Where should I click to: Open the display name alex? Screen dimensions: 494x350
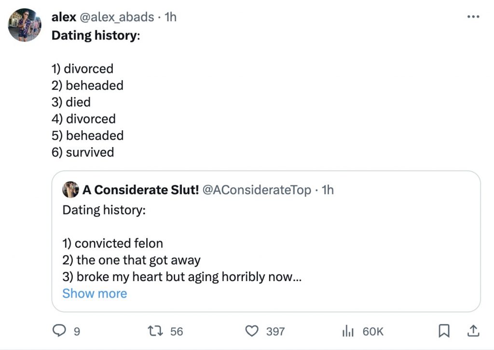(x=64, y=17)
